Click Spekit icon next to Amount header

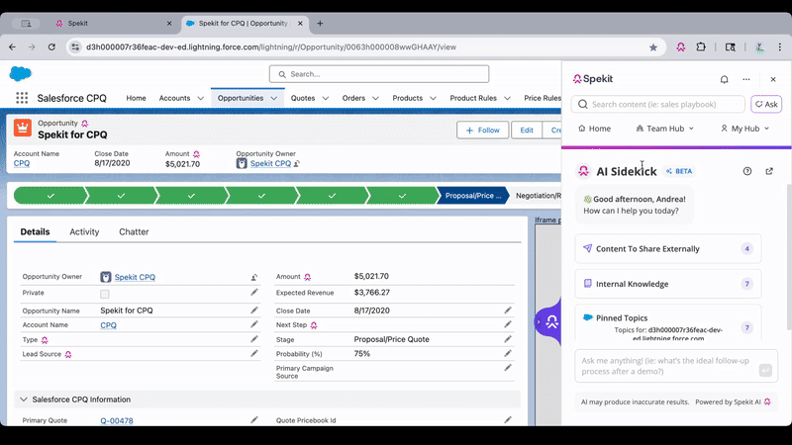point(196,154)
